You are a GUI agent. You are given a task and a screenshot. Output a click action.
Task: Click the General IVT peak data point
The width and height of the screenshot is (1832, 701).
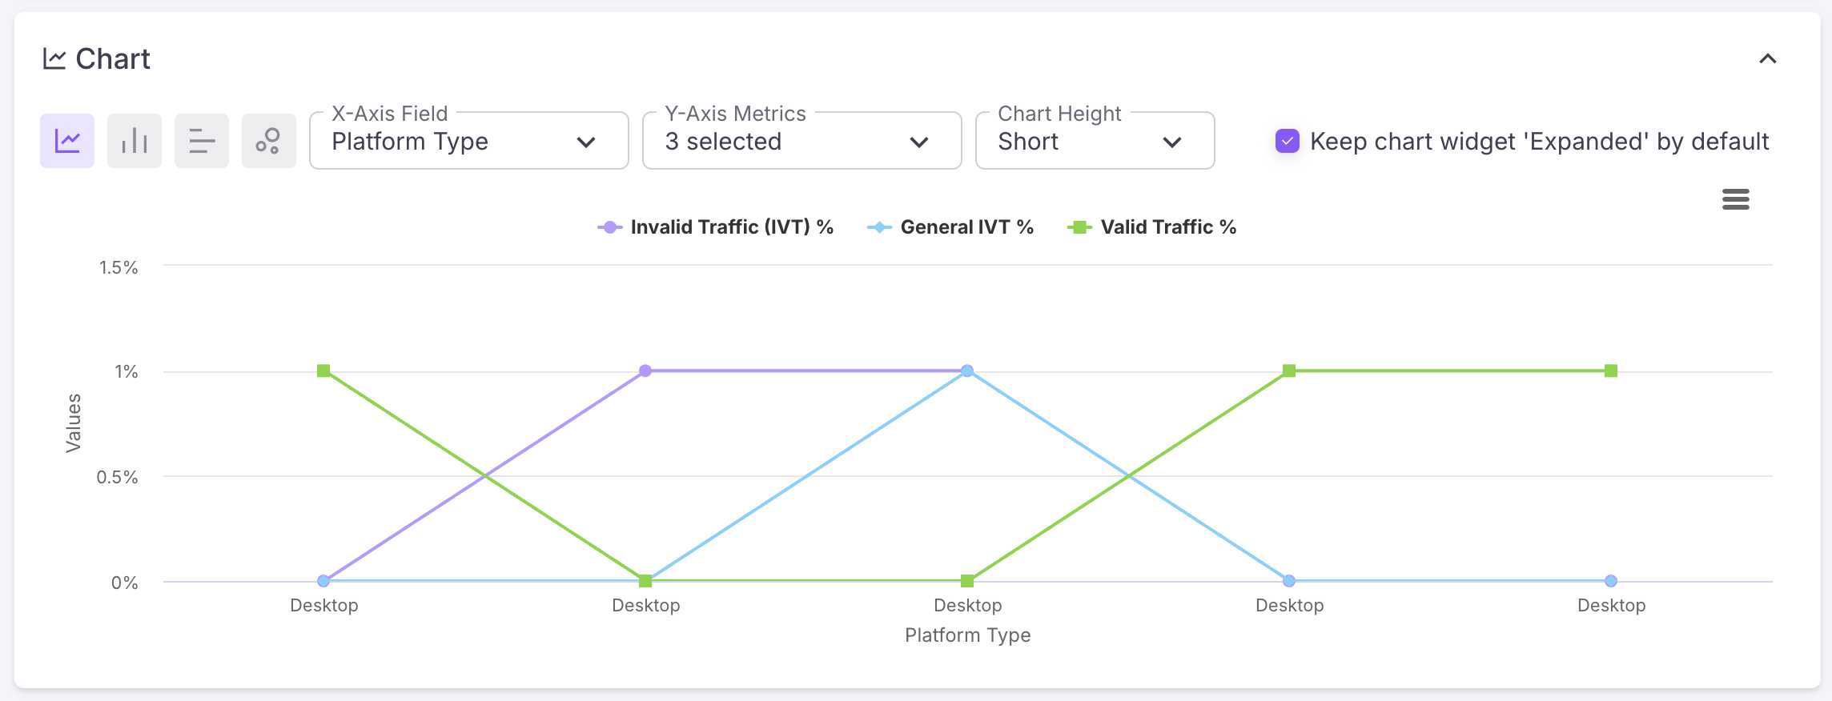click(967, 371)
